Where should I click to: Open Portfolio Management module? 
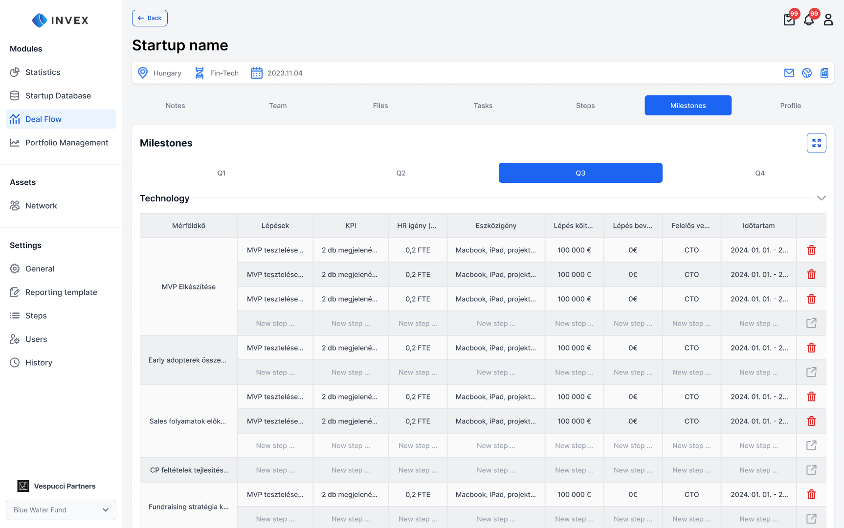(x=67, y=143)
